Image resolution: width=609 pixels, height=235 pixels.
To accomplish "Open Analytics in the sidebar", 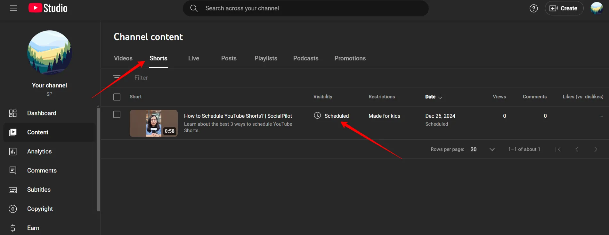I will point(39,151).
